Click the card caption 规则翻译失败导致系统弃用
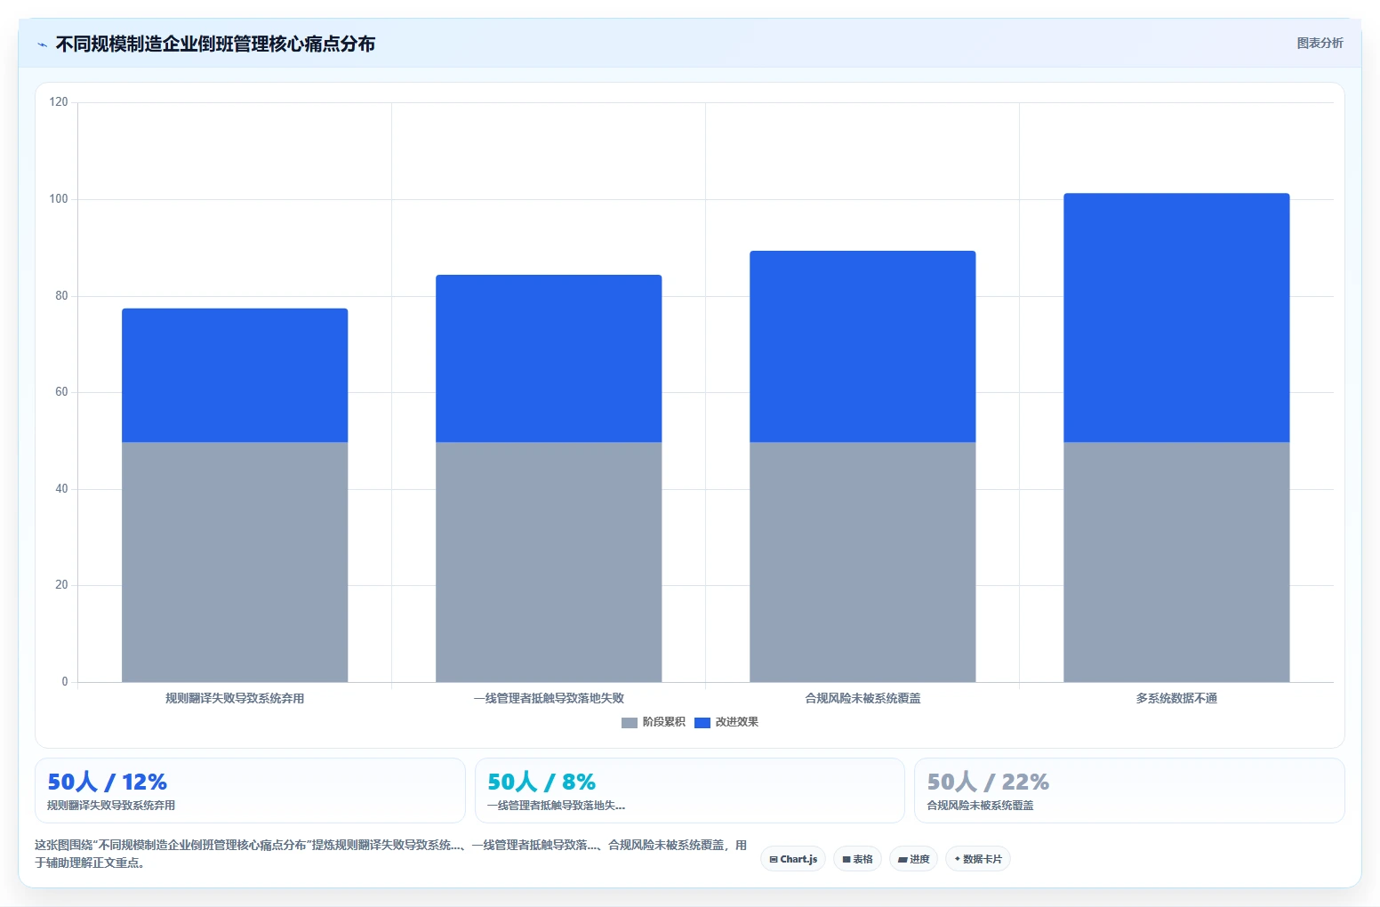1380x907 pixels. tap(111, 806)
